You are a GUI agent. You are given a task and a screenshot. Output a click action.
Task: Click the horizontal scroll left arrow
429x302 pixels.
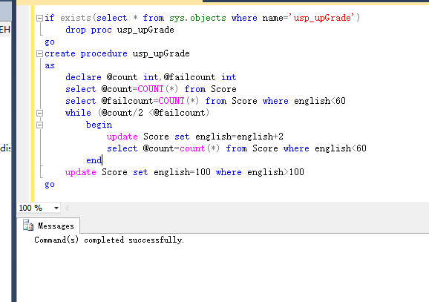click(x=67, y=209)
